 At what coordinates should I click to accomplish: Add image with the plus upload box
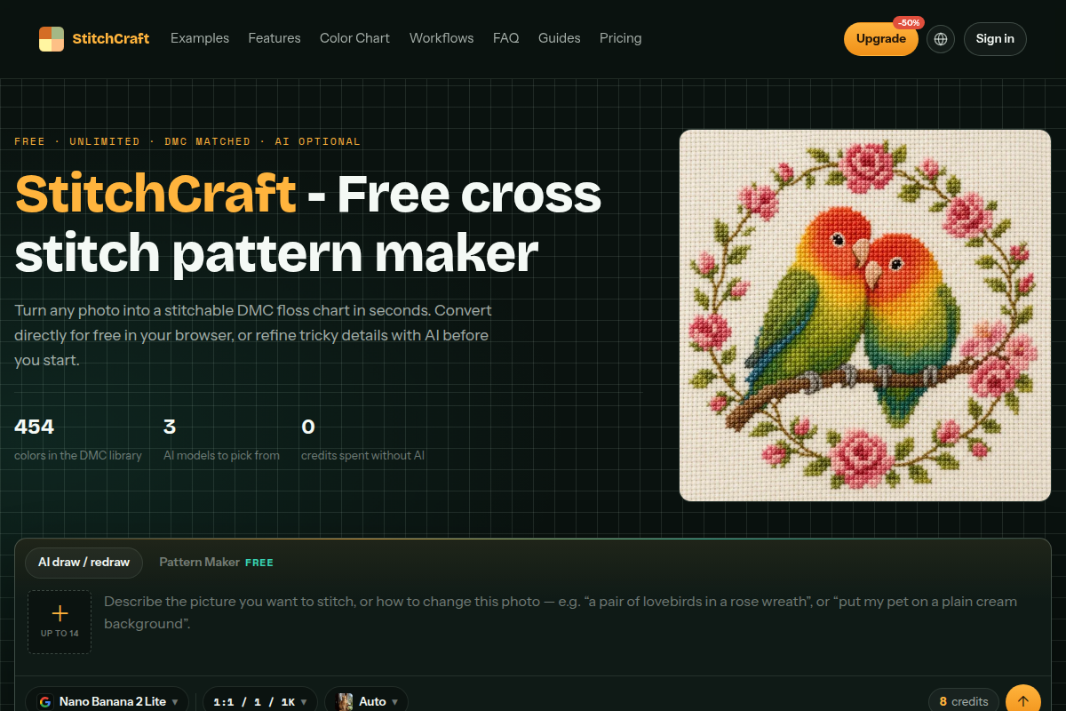pos(60,622)
